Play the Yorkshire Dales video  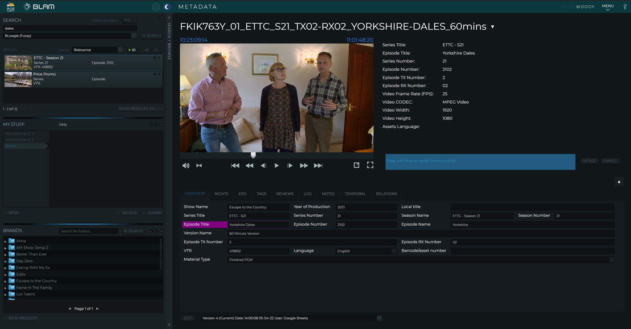coord(277,166)
